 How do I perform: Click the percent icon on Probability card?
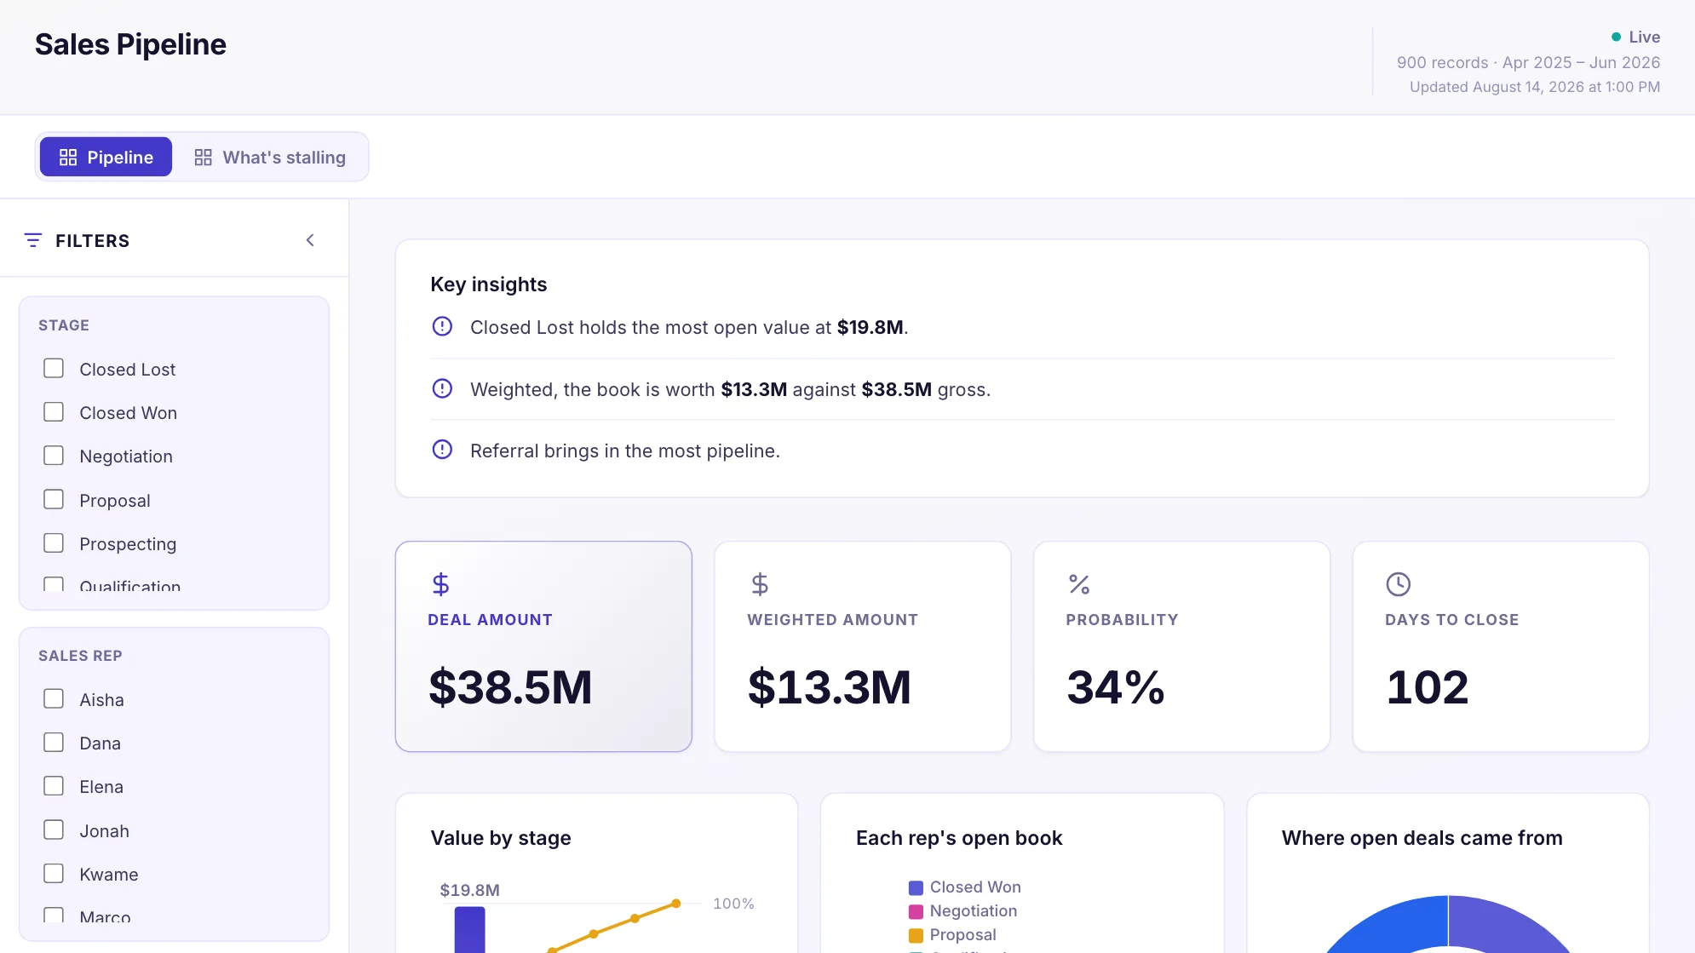click(1079, 584)
